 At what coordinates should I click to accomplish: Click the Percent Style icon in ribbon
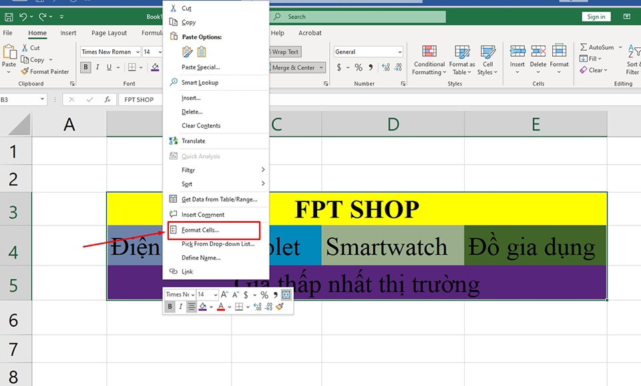(359, 67)
